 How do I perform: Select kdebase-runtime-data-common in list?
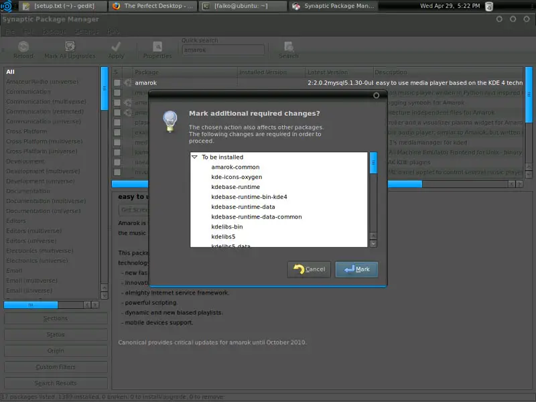point(257,216)
